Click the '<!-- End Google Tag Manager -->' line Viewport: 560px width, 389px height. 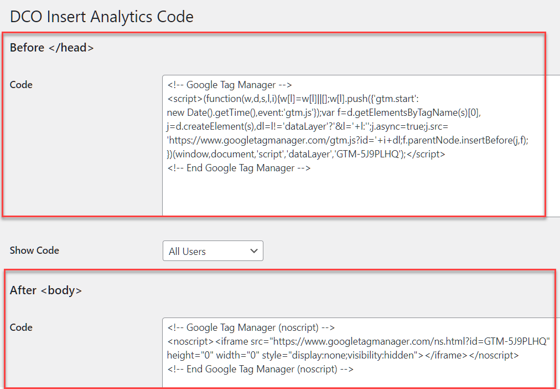pos(239,168)
